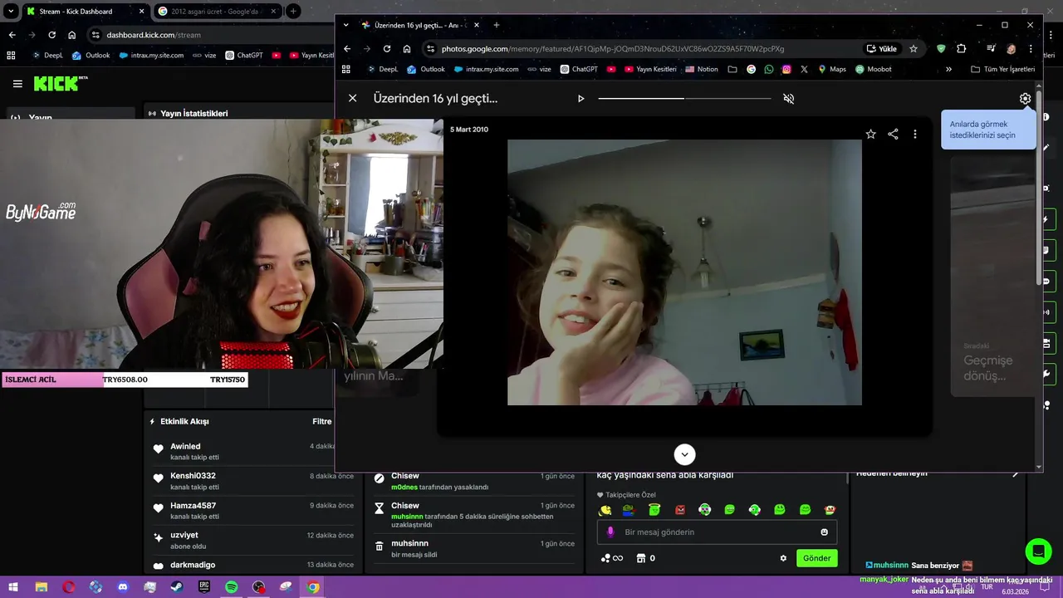Image resolution: width=1063 pixels, height=598 pixels.
Task: Open the Moobot bookmark
Action: click(874, 69)
